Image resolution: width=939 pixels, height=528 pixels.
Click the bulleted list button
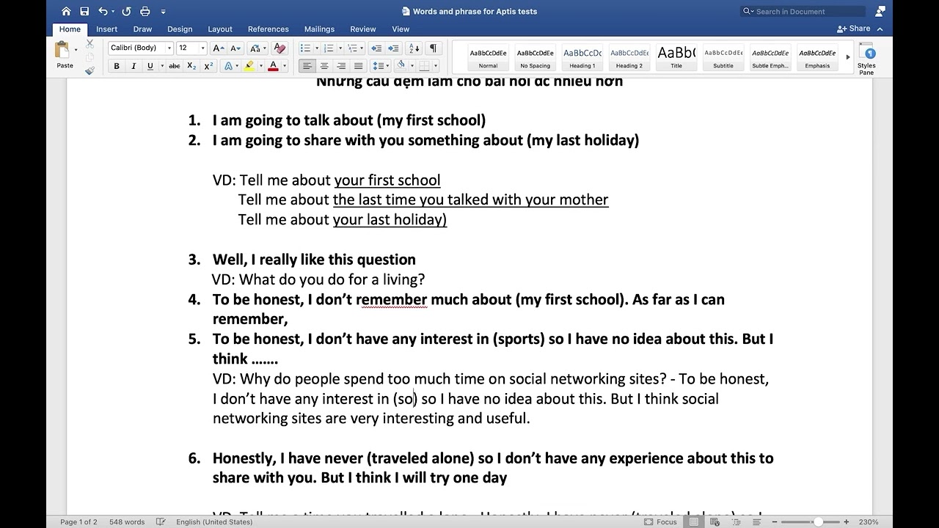(305, 48)
